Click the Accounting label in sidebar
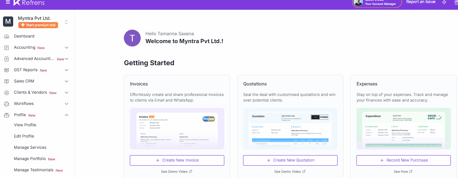The width and height of the screenshot is (458, 178). (x=24, y=48)
